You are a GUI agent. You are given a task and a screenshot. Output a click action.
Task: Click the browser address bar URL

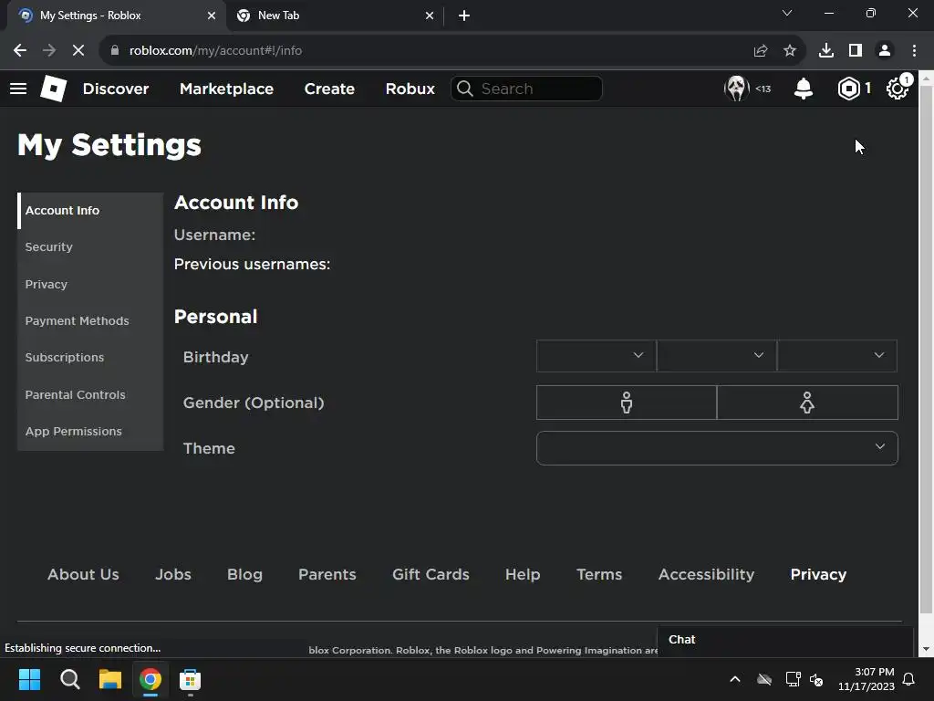pyautogui.click(x=215, y=51)
